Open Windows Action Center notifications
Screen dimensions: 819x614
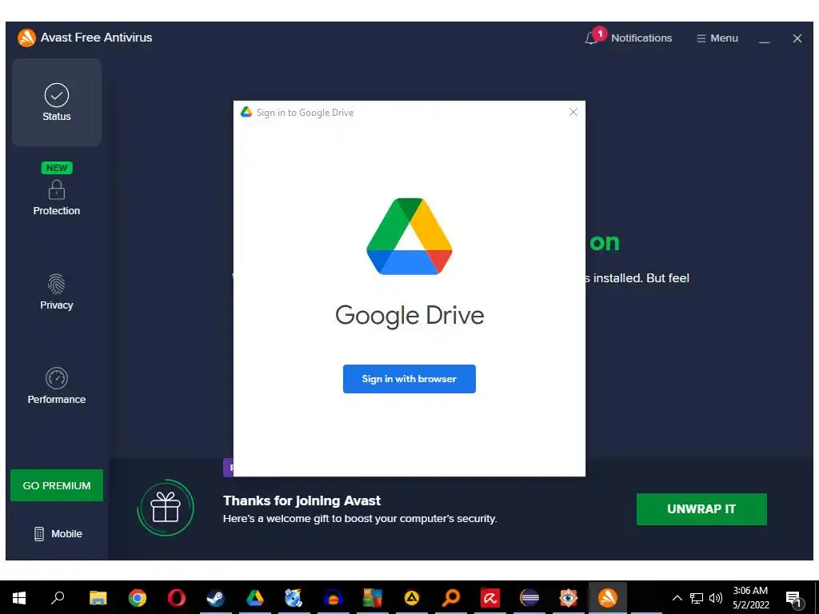(794, 599)
